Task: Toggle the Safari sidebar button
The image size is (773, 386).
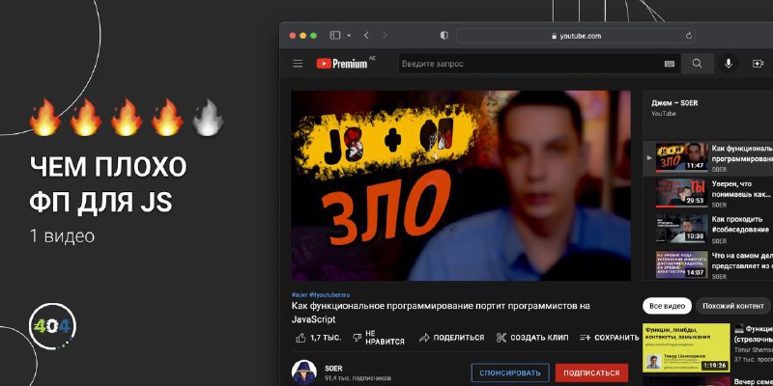Action: pos(335,36)
